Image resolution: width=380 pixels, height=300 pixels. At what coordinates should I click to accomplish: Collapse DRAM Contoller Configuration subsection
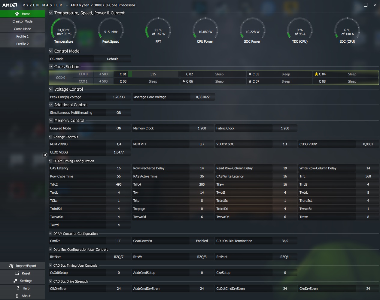pos(50,234)
